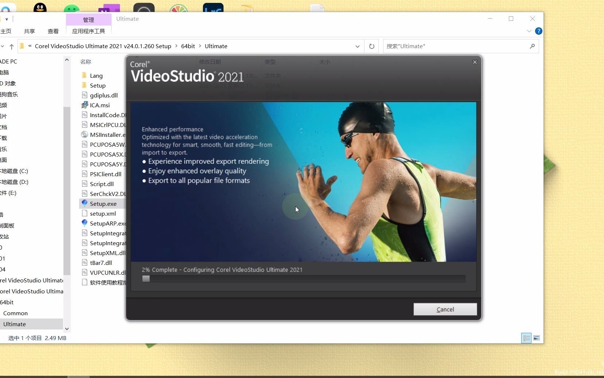Expand the Explorer ribbon chevron
This screenshot has width=604, height=378.
pos(529,31)
